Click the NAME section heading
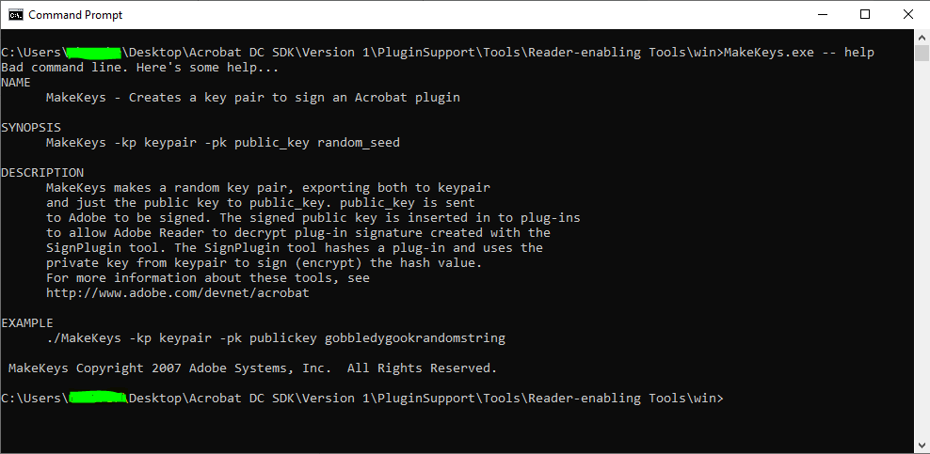This screenshot has height=454, width=930. (x=16, y=83)
